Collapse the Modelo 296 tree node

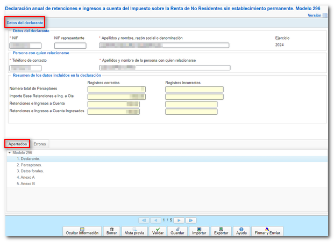[x=10, y=153]
